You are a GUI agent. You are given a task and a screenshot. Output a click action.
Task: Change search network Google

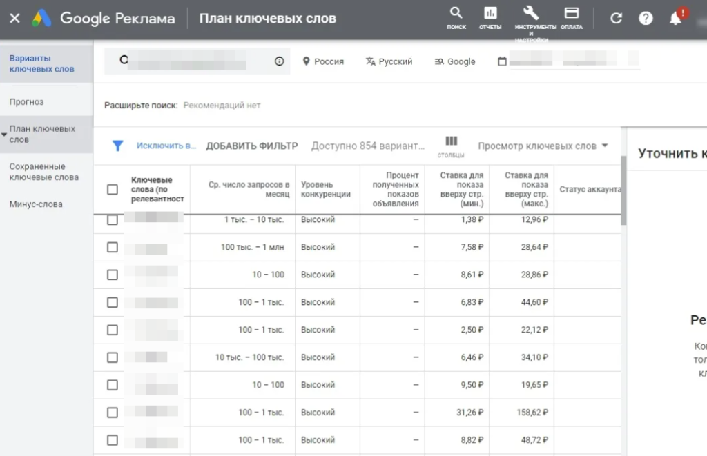point(455,61)
